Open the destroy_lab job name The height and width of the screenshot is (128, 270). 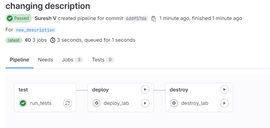point(195,103)
